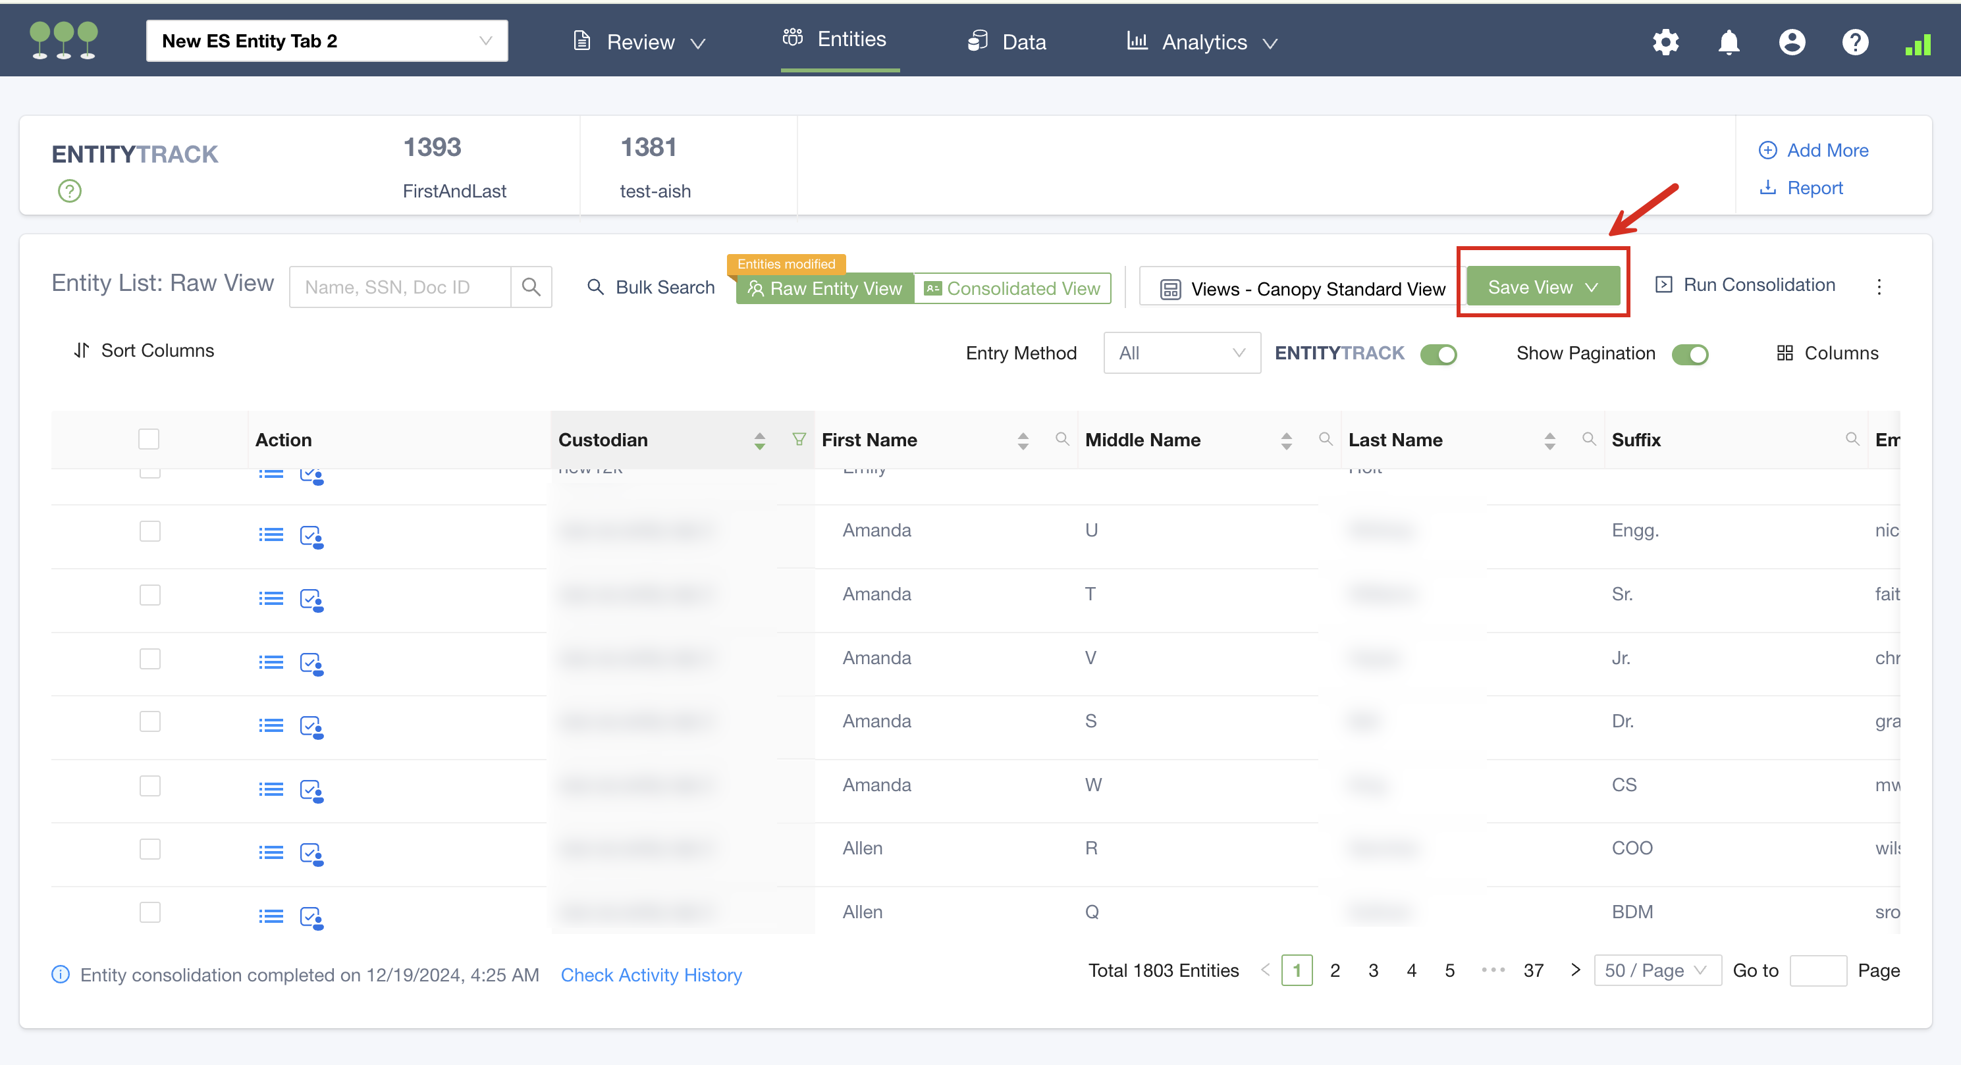Click the search magnifier next to Name field
The image size is (1961, 1065).
[531, 287]
